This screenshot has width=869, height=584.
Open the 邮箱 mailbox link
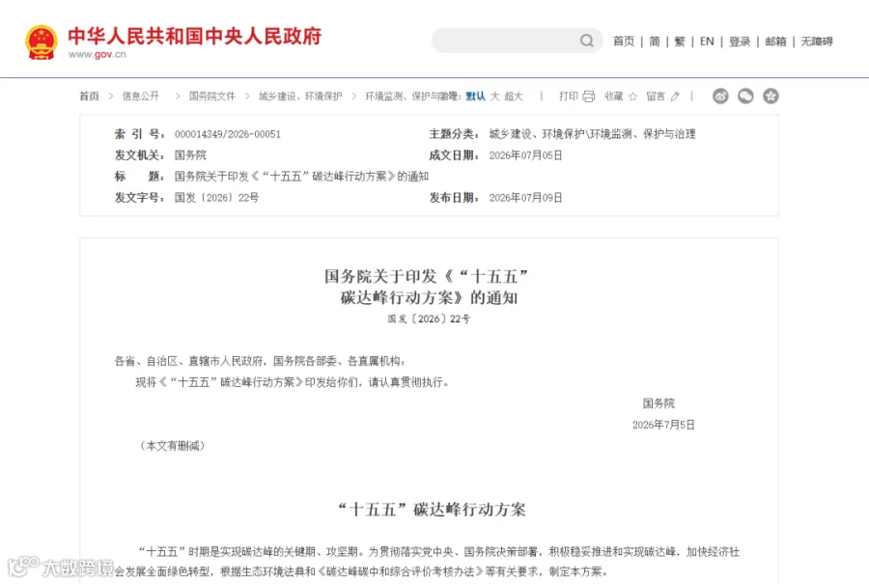(775, 41)
